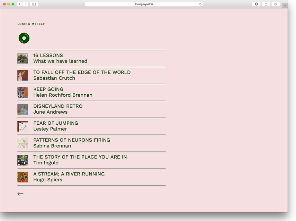This screenshot has width=296, height=221.
Task: Select "THE STORY OF THE PLACE YOU ARE IN"
Action: tap(80, 157)
